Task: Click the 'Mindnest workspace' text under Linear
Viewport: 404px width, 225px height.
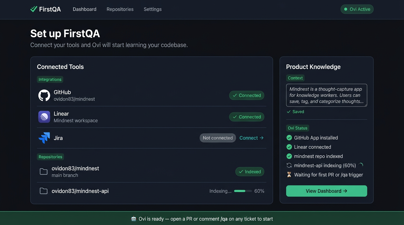Action: click(76, 120)
